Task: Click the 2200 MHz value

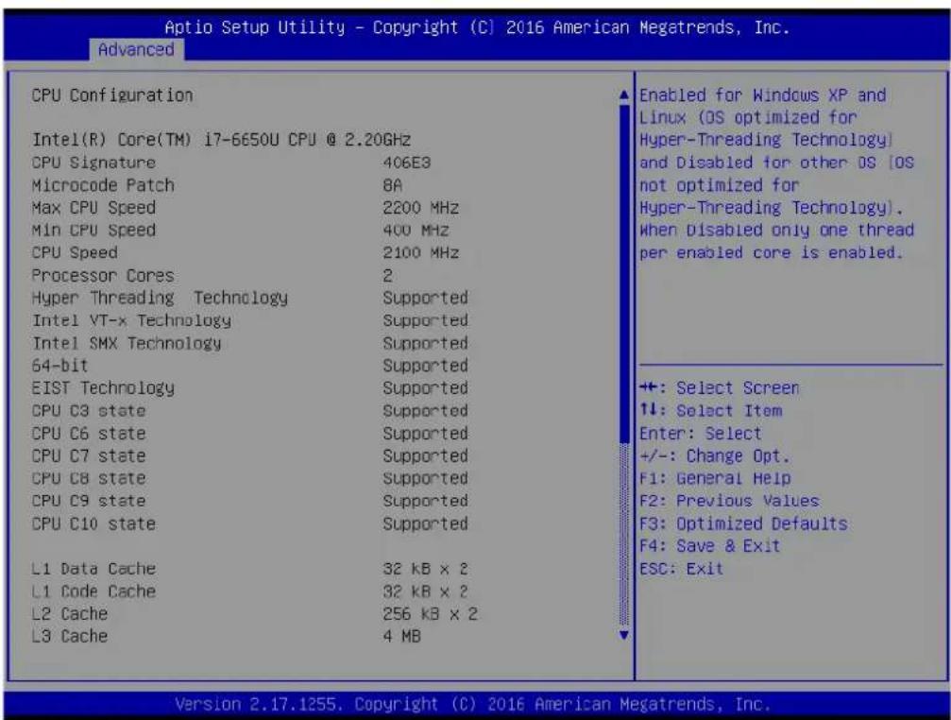Action: (420, 208)
